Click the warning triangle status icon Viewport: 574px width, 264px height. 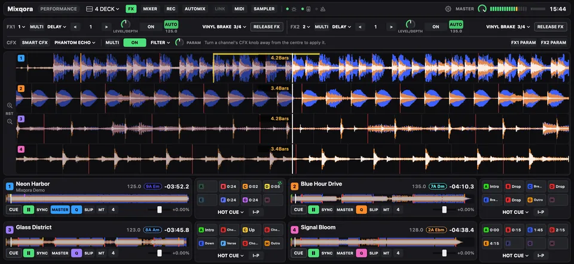click(x=323, y=9)
